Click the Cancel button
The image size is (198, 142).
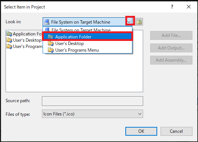[x=176, y=131]
